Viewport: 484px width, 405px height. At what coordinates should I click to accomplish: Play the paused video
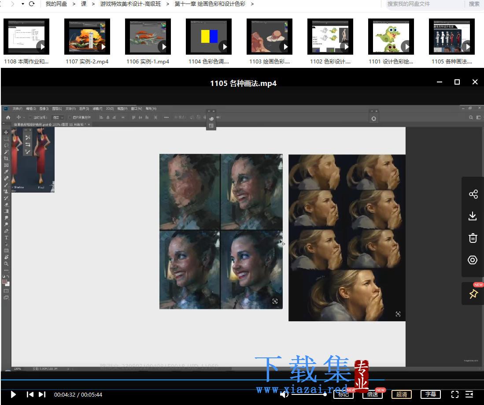pyautogui.click(x=13, y=394)
